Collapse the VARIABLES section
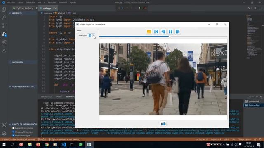The width and height of the screenshot is (264, 148). point(23,13)
